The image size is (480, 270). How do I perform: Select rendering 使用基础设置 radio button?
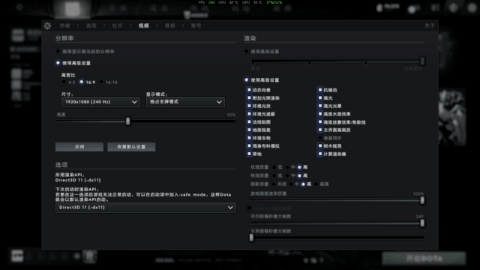coord(247,52)
